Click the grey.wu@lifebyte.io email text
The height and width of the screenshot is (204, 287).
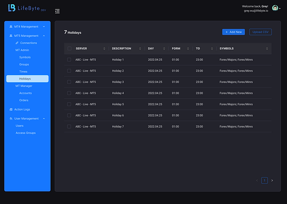pos(256,11)
